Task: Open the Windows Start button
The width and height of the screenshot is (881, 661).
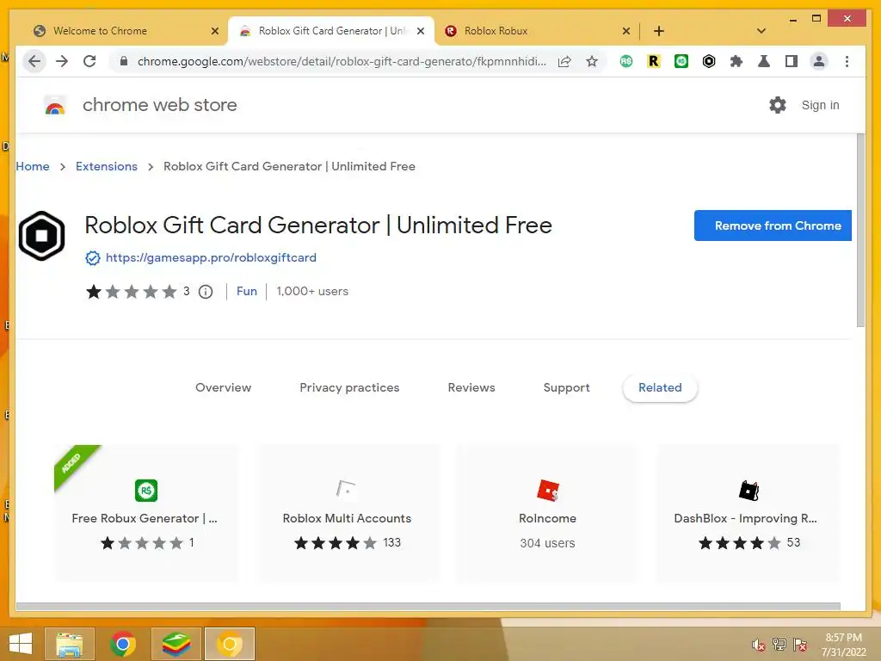Action: [21, 644]
